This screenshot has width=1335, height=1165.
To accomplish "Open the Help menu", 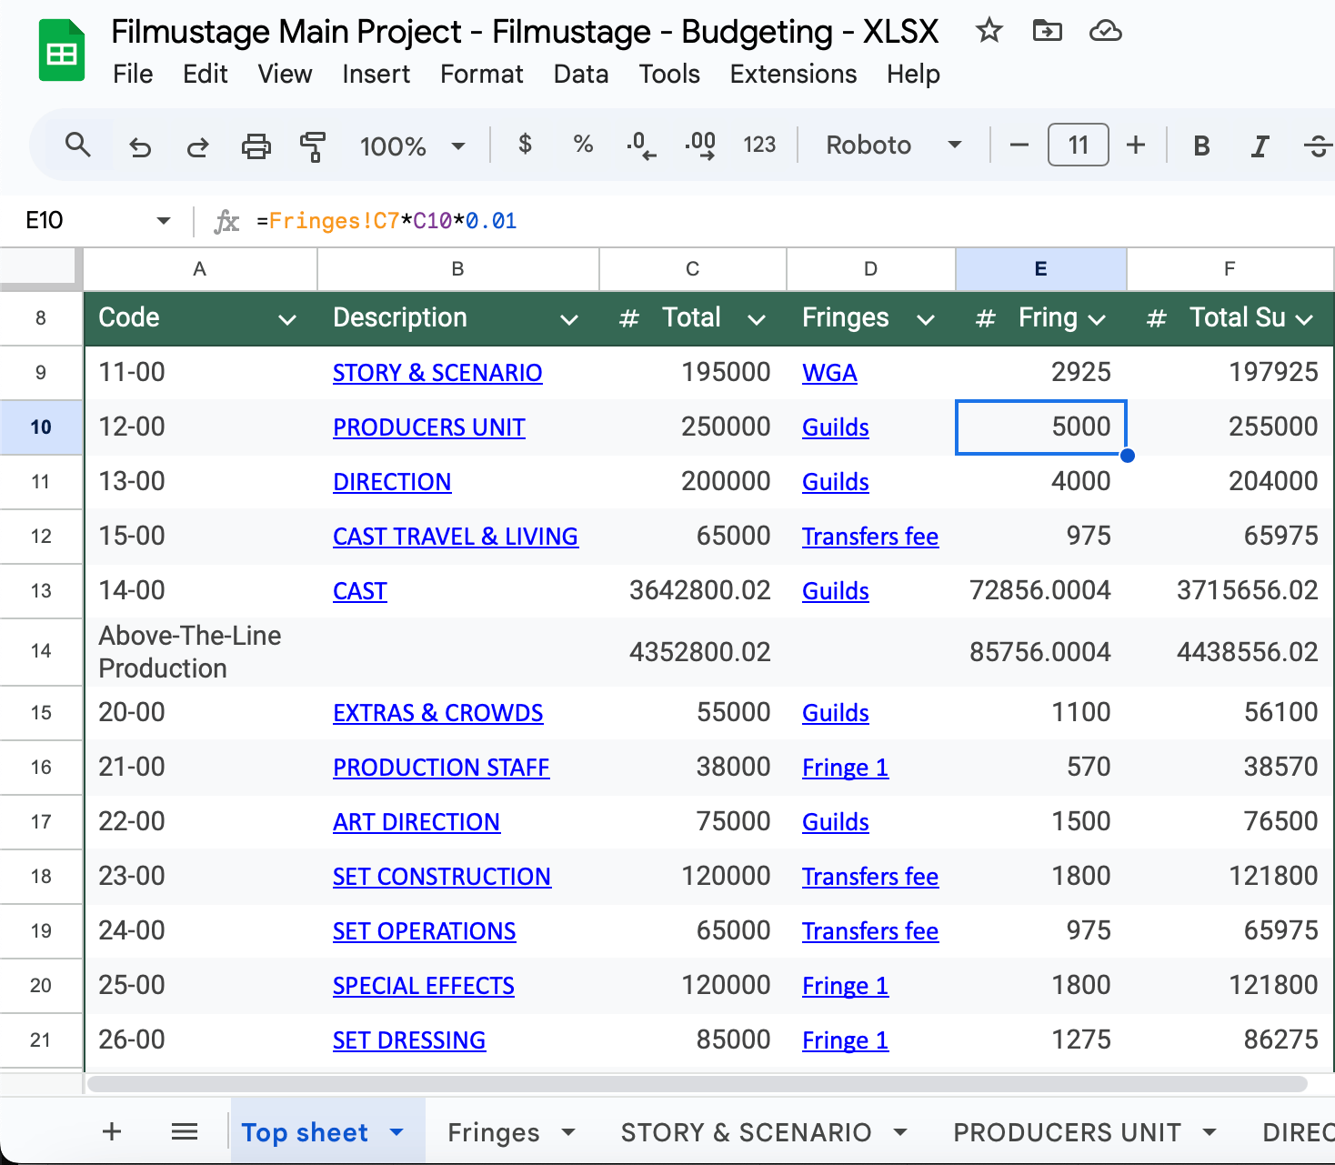I will point(913,74).
